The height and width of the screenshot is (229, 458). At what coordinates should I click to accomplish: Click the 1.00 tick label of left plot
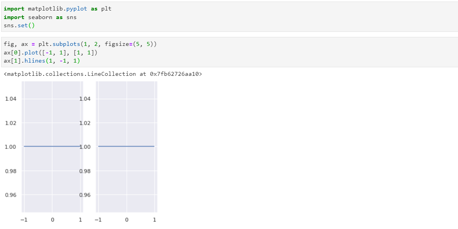coord(10,147)
